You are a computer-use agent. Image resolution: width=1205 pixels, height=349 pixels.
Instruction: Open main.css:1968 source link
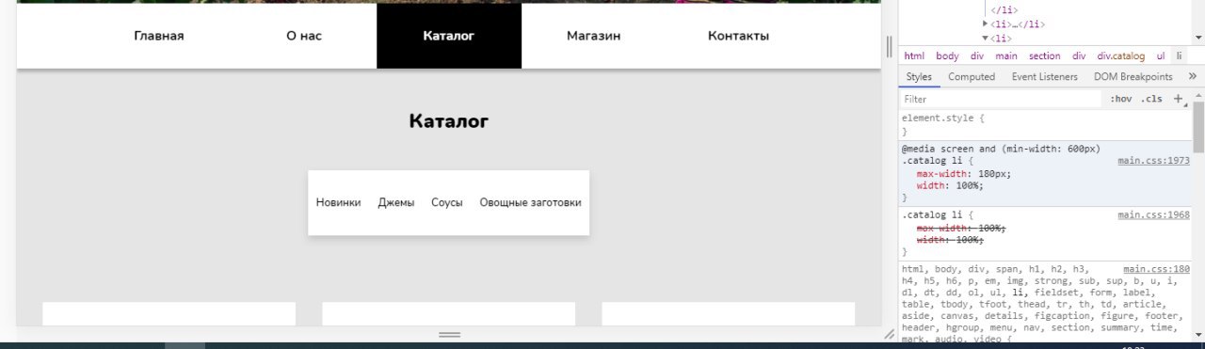click(1153, 215)
